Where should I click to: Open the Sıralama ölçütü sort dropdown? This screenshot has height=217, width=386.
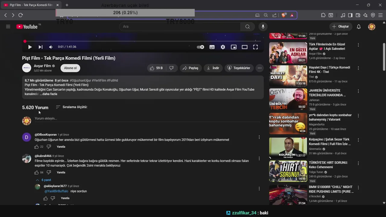(x=72, y=107)
